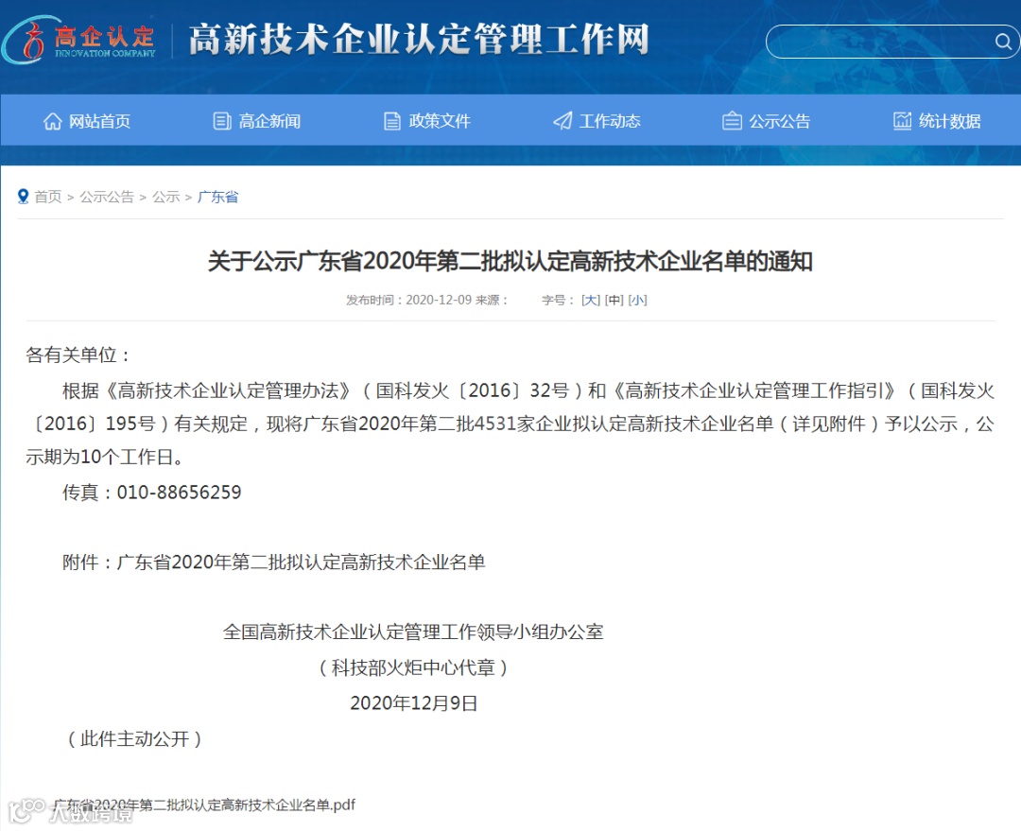Go to 公示公告 in breadcrumb

point(107,197)
